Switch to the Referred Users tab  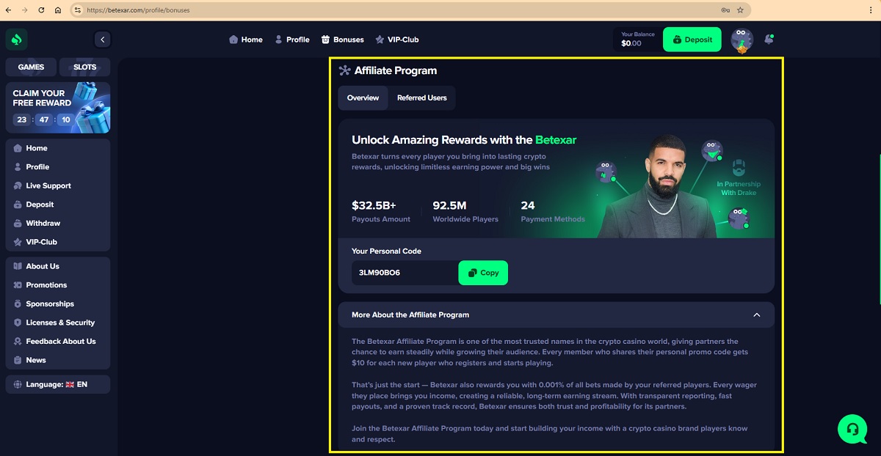click(422, 98)
